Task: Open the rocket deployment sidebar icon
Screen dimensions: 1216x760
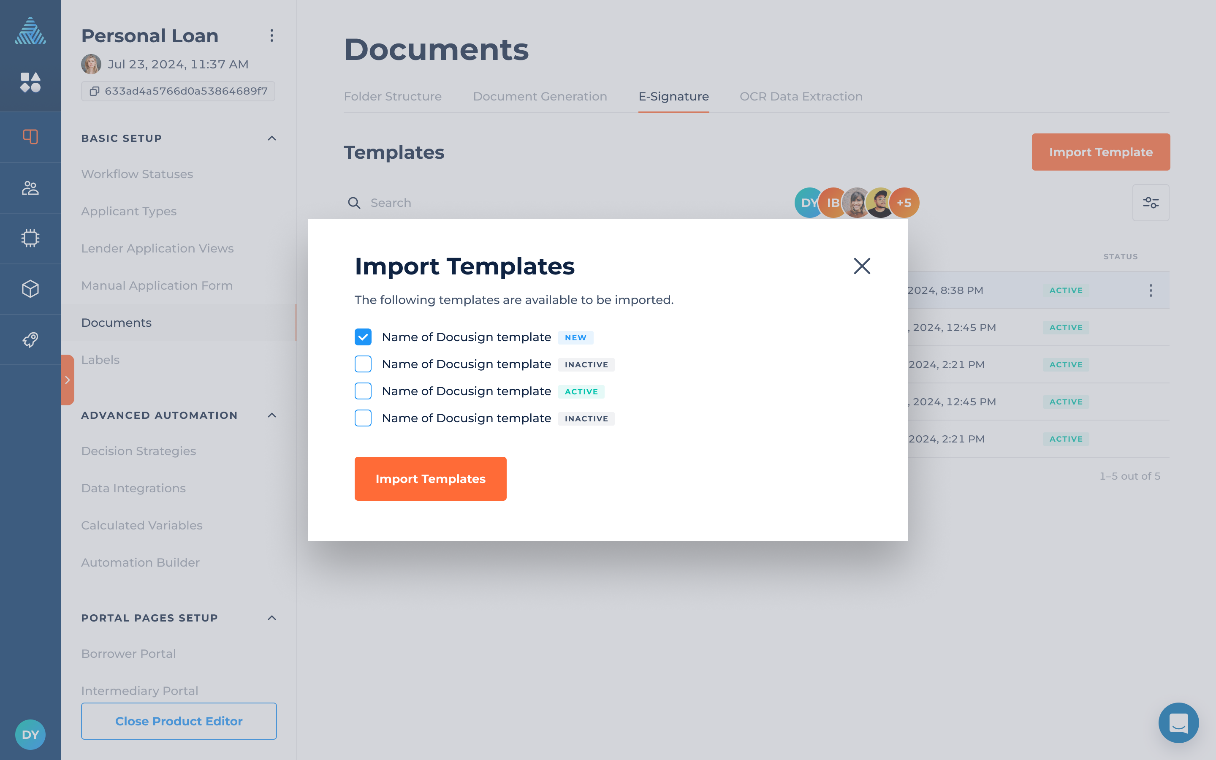Action: [x=30, y=340]
